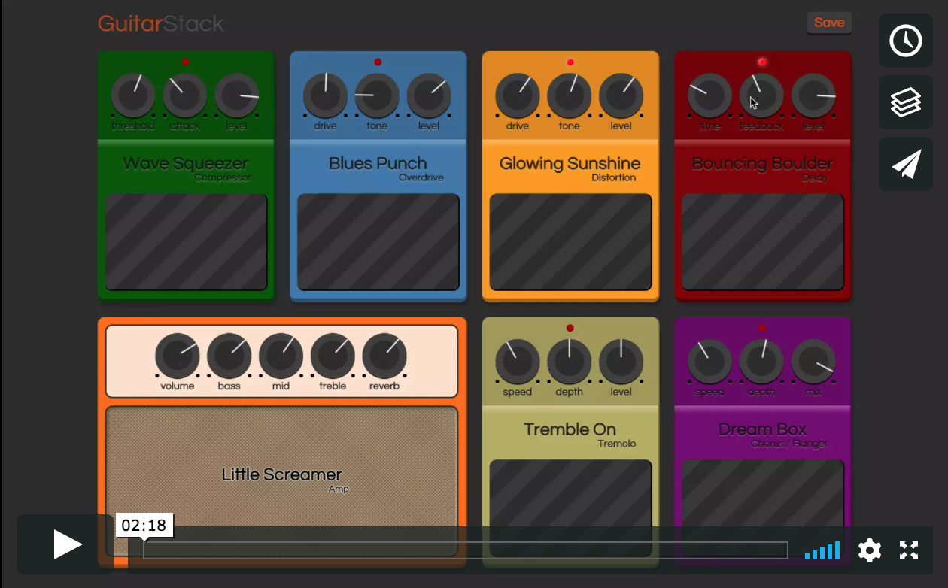
Task: Toggle the Bouncing Boulder delay footswitch
Action: pos(762,242)
